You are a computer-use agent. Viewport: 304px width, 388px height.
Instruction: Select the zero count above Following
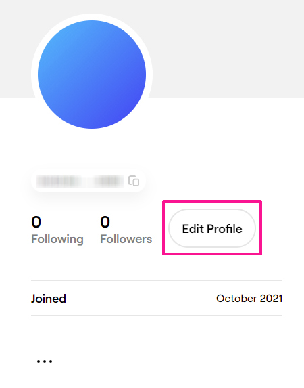coord(36,222)
